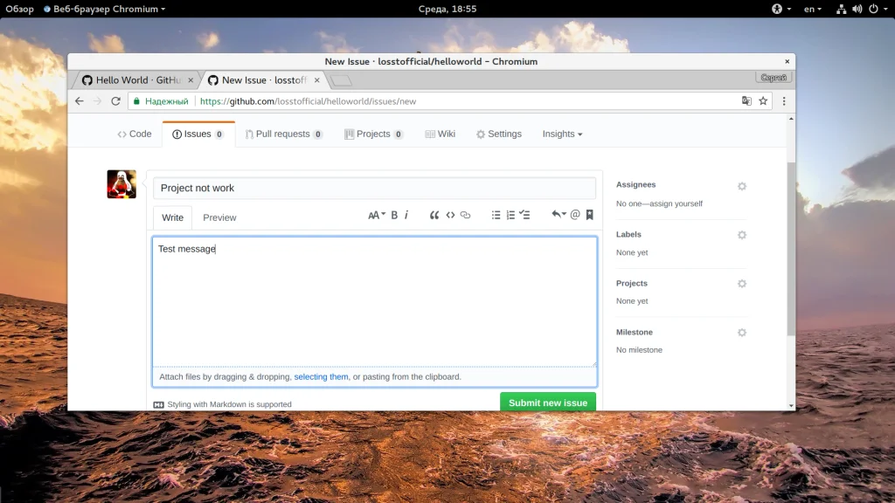This screenshot has width=895, height=503.
Task: Mention a user with @ icon
Action: point(575,215)
